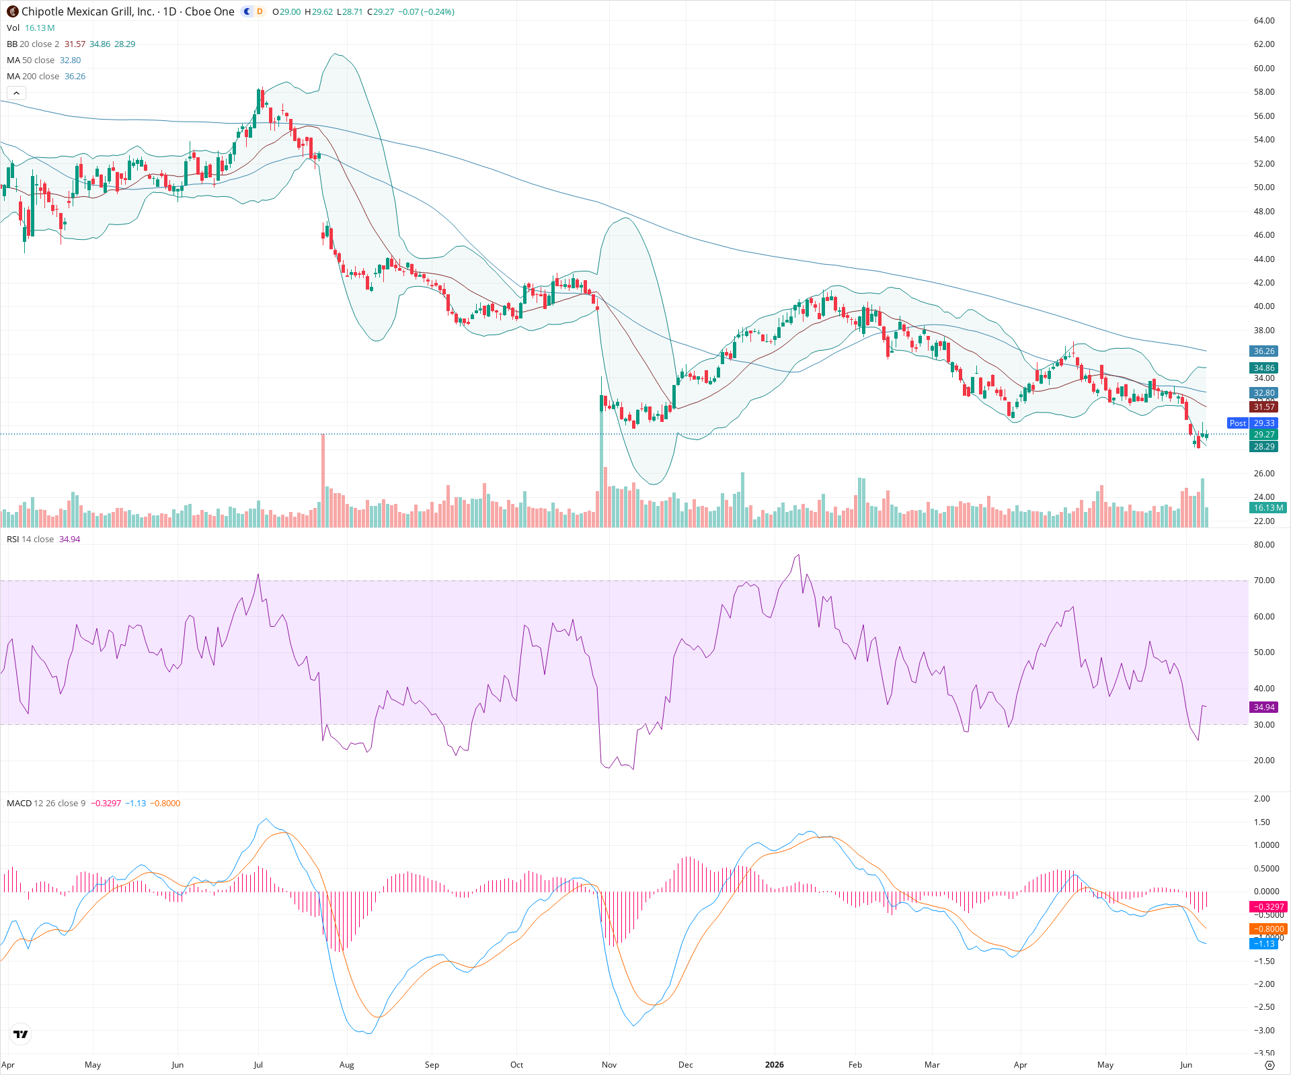Click the 2026 label on time axis
This screenshot has height=1075, width=1291.
pos(774,1065)
